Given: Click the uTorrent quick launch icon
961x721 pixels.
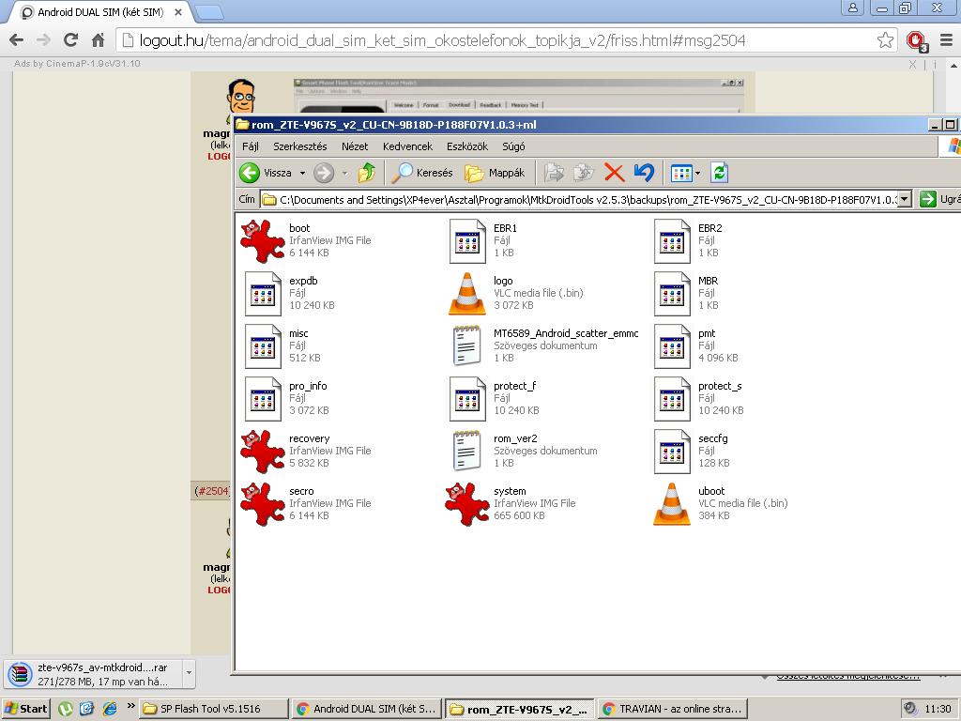Looking at the screenshot, I should point(66,709).
